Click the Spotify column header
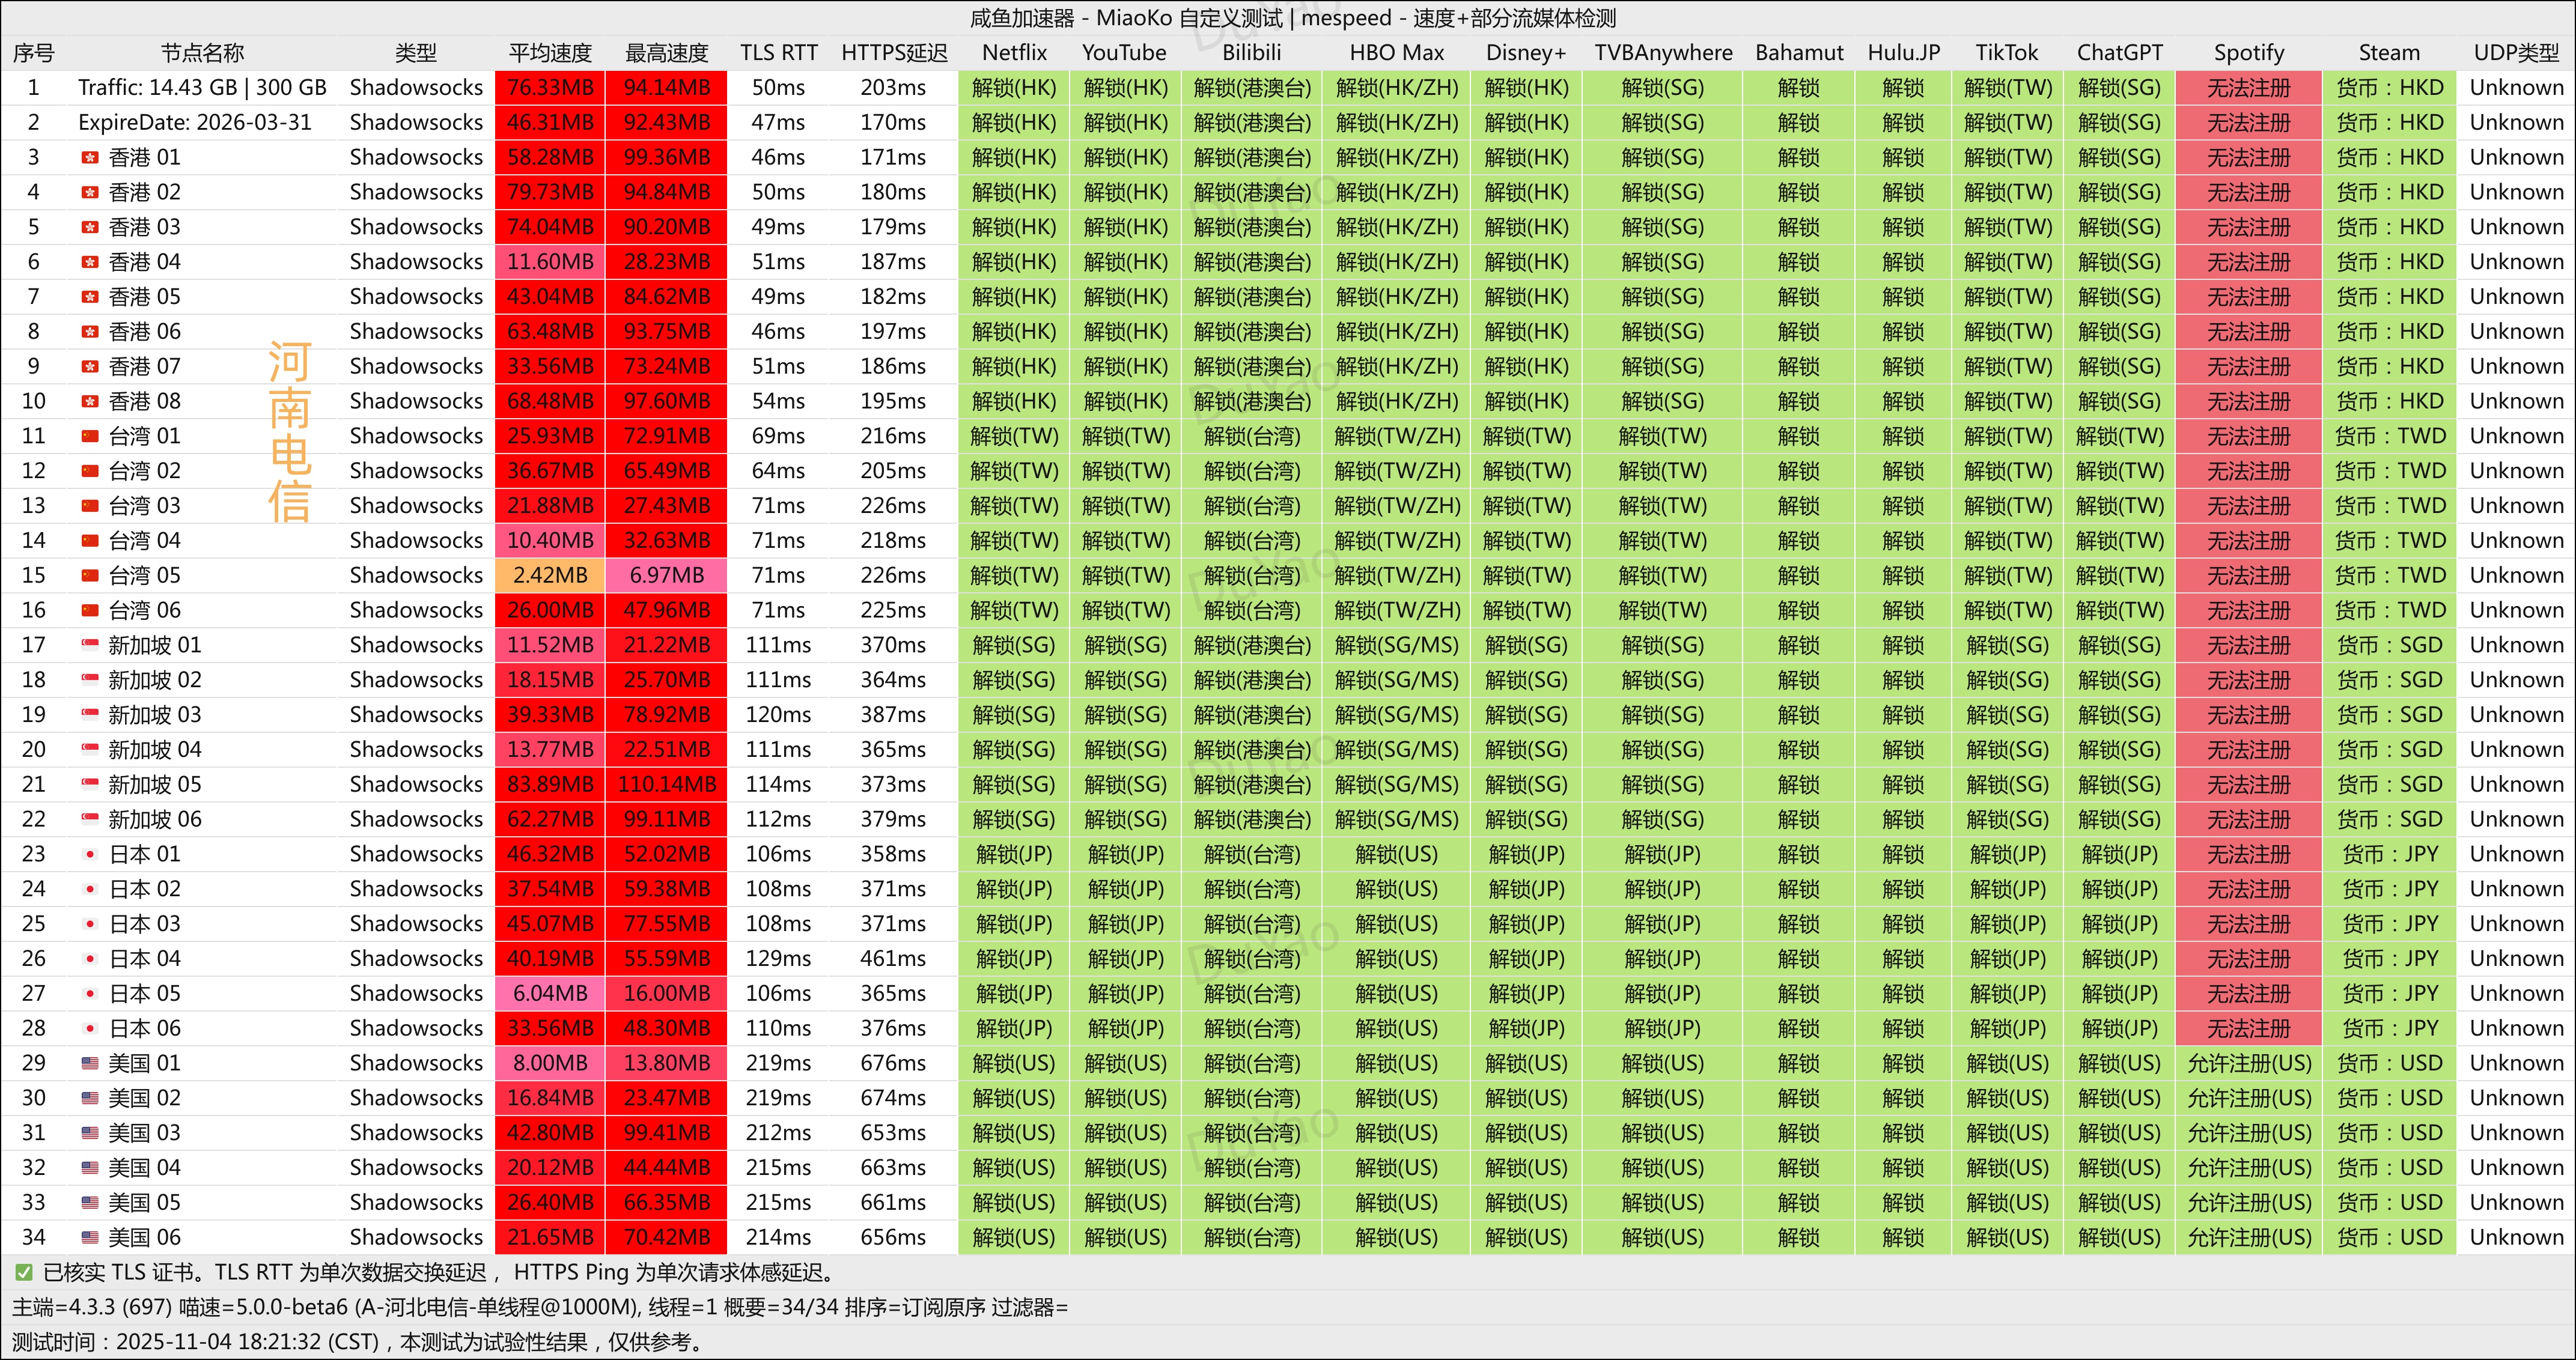 pos(2248,53)
